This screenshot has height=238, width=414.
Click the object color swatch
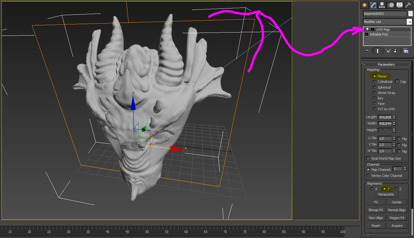[x=410, y=14]
